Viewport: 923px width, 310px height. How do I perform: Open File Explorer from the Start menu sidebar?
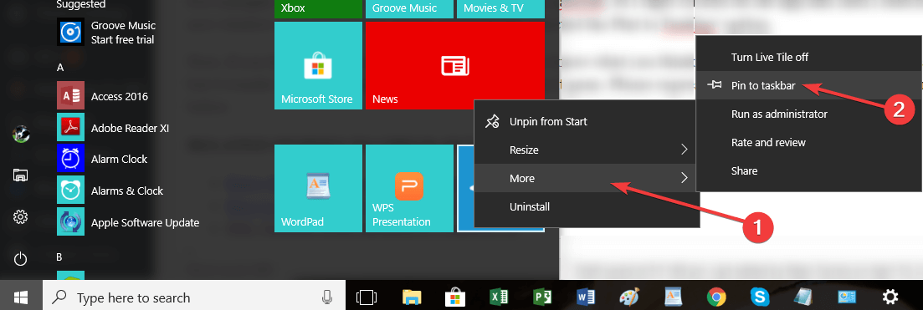(21, 175)
